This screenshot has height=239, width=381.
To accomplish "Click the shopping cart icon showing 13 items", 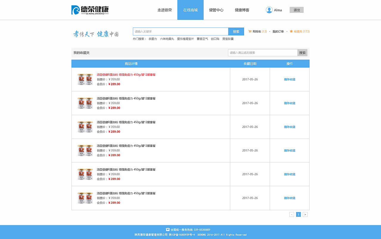I will pos(251,31).
